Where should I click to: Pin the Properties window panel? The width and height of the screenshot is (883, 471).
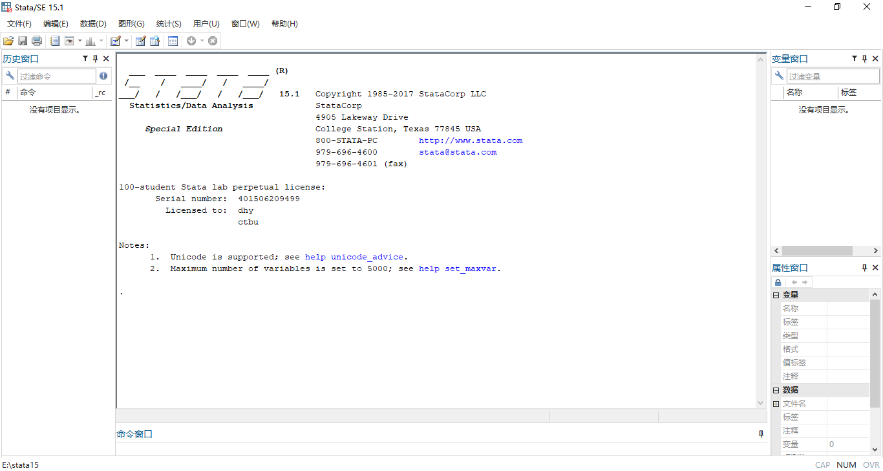click(x=865, y=267)
